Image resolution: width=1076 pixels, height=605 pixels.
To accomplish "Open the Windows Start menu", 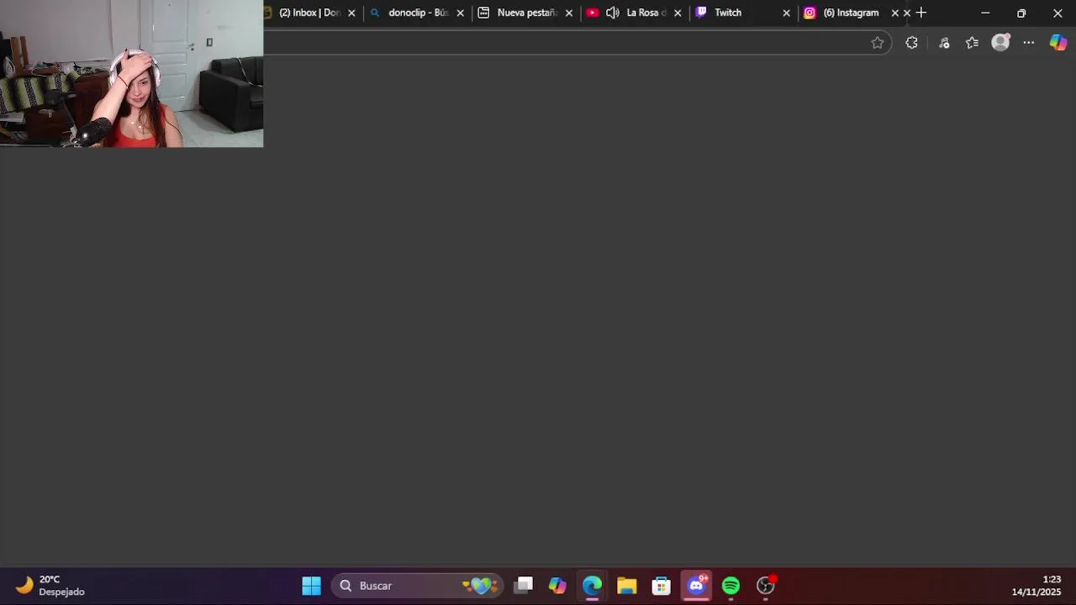I will point(311,586).
